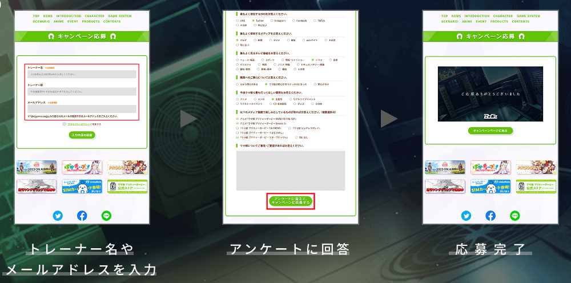Open the 公式ストア banner in right screenshot
The image size is (571, 283).
[x=536, y=186]
